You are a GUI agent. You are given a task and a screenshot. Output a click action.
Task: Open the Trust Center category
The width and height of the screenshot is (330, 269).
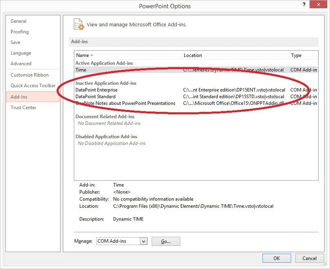pos(24,108)
